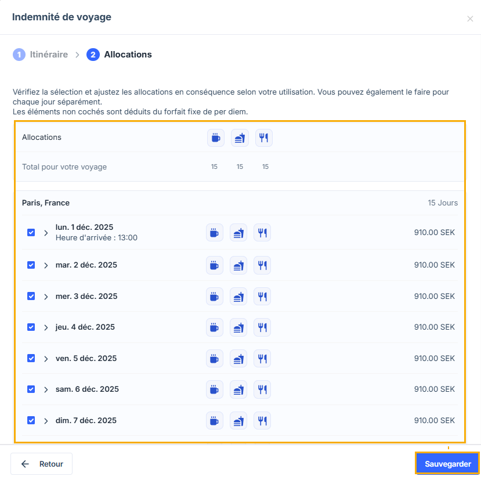Uncheck the sam. 6 déc. 2025 checkbox

pos(31,389)
